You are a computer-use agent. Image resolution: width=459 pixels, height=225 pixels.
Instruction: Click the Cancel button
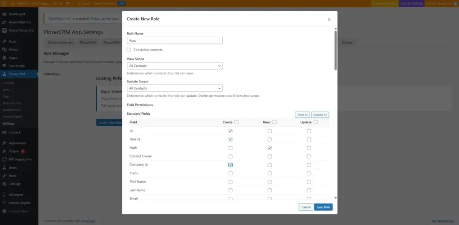point(306,207)
